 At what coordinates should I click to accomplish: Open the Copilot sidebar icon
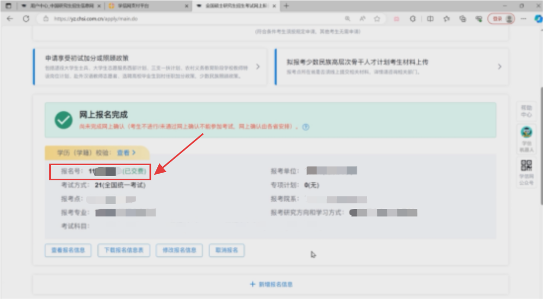point(538,19)
